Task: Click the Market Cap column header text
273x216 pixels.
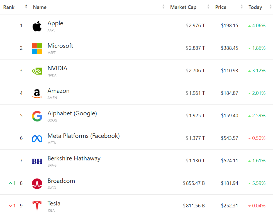Action: pyautogui.click(x=183, y=7)
